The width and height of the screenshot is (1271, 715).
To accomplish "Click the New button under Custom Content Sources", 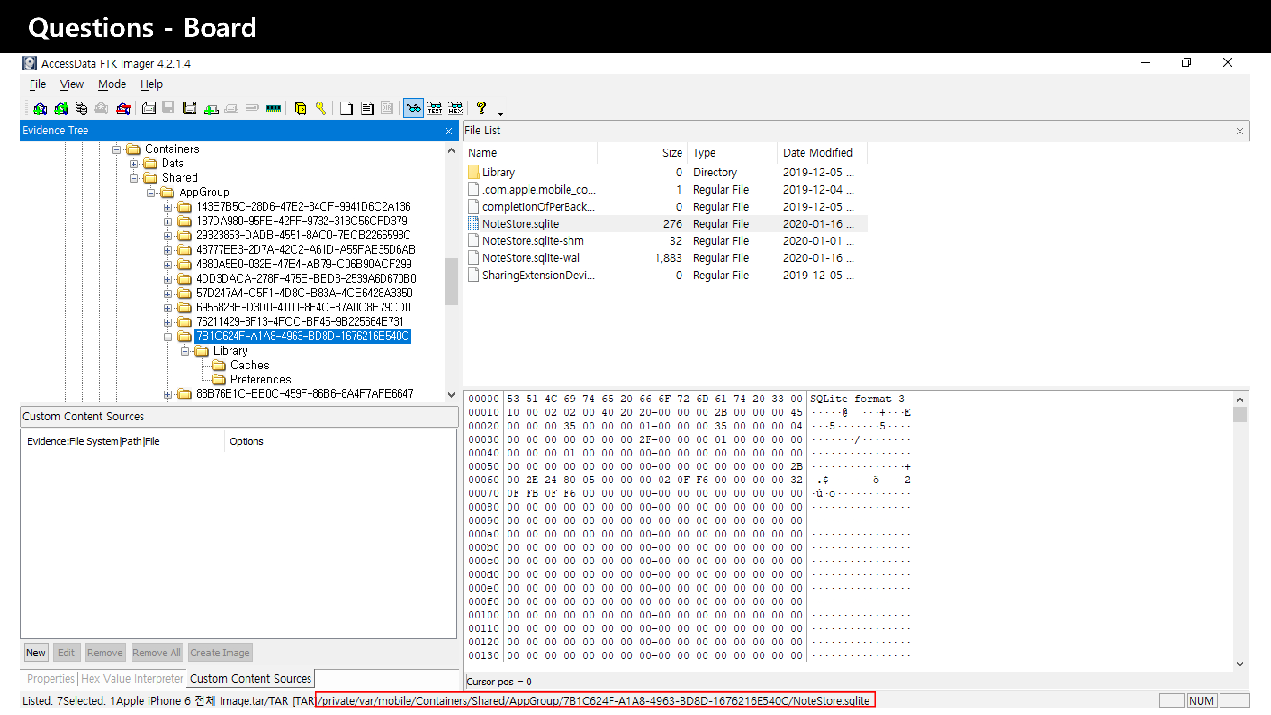I will [36, 653].
